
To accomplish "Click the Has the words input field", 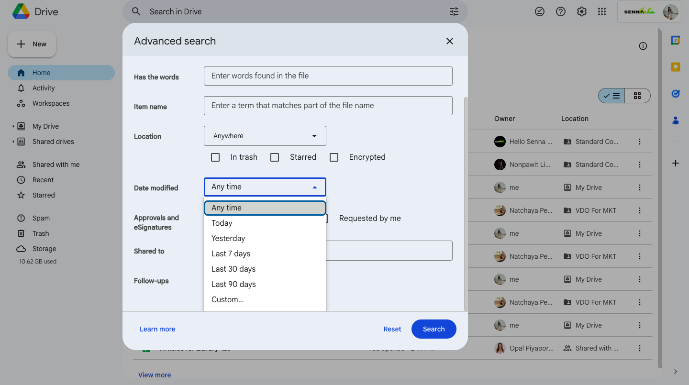I will 328,76.
